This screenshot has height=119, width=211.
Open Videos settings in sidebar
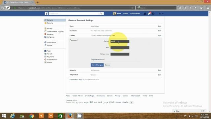(49, 62)
